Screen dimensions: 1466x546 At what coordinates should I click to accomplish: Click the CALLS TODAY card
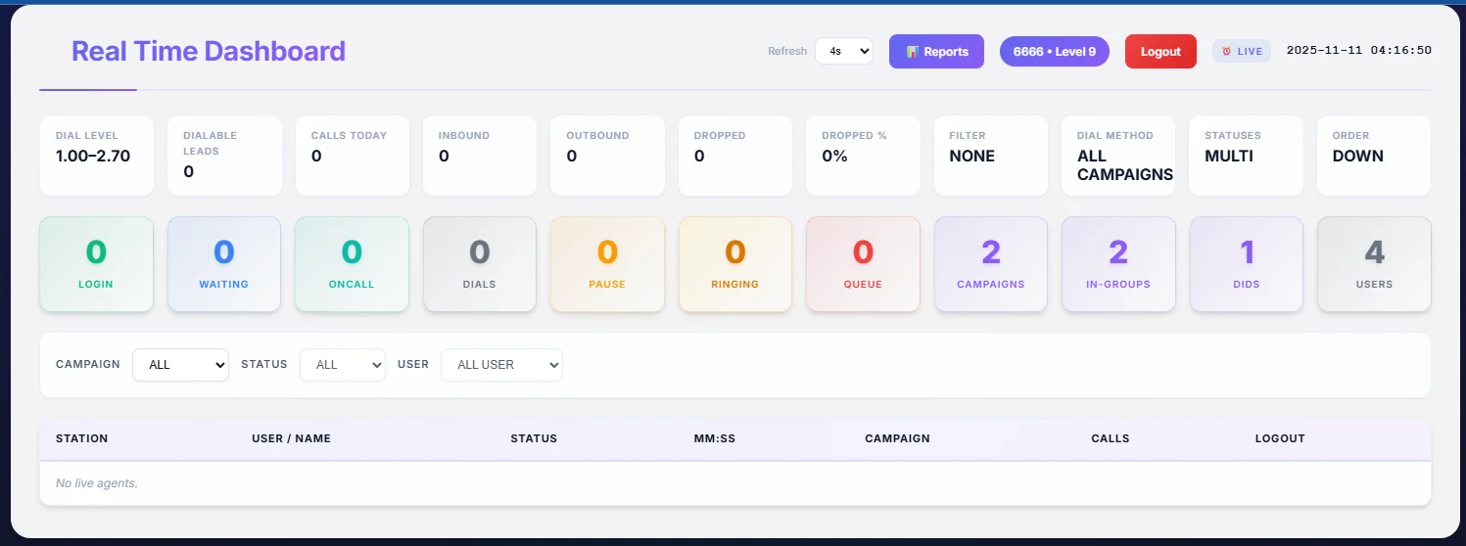pyautogui.click(x=352, y=156)
